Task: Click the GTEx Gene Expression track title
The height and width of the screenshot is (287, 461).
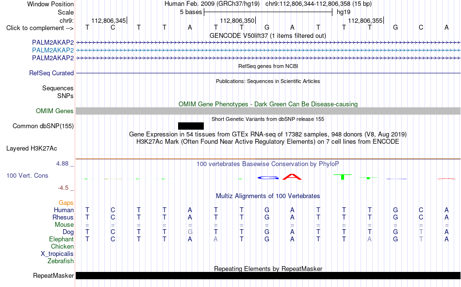Action: click(x=268, y=134)
